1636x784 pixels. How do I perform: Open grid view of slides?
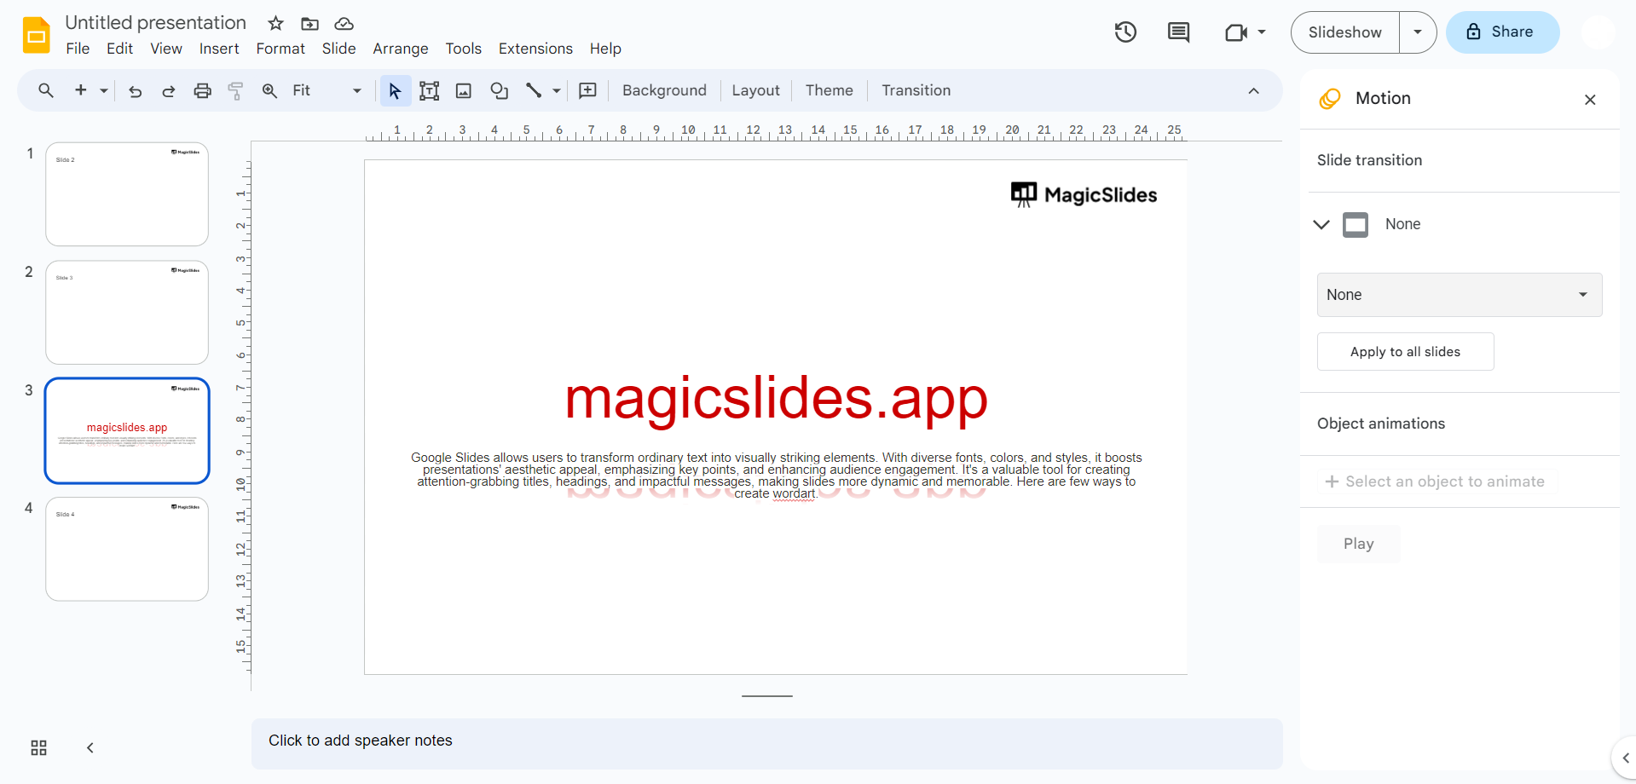point(38,747)
